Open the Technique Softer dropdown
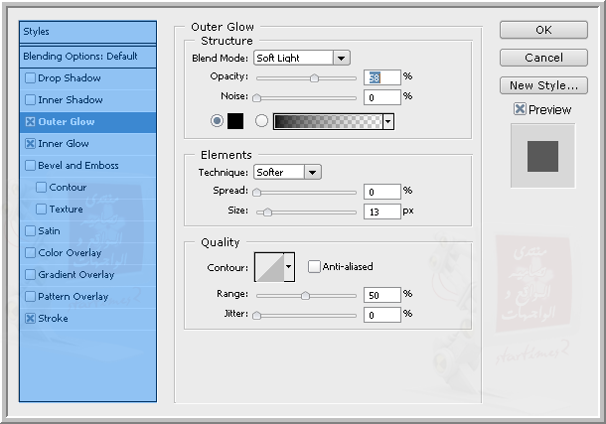This screenshot has height=424, width=606. tap(286, 172)
